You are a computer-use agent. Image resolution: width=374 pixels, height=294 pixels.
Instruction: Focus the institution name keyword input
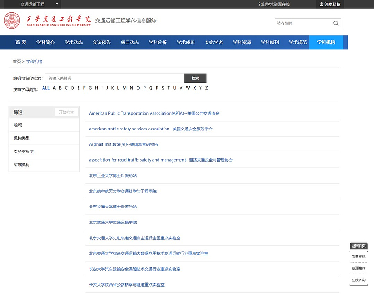pos(115,78)
